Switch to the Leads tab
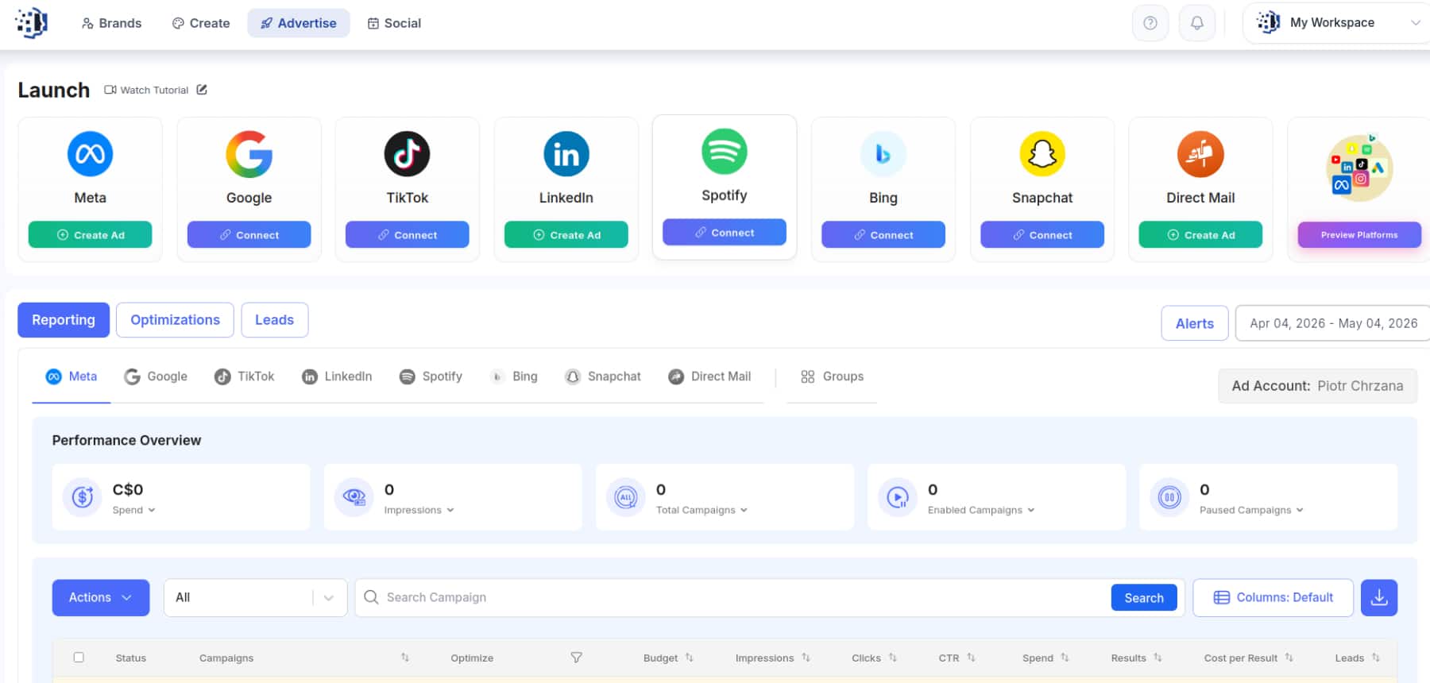1430x683 pixels. tap(274, 320)
